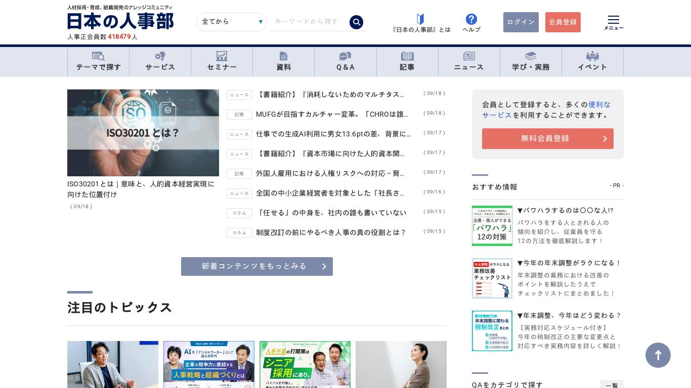This screenshot has width=691, height=388.
Task: Open the 人事戦略と組織づくりとは topic thumbnail
Action: click(209, 364)
